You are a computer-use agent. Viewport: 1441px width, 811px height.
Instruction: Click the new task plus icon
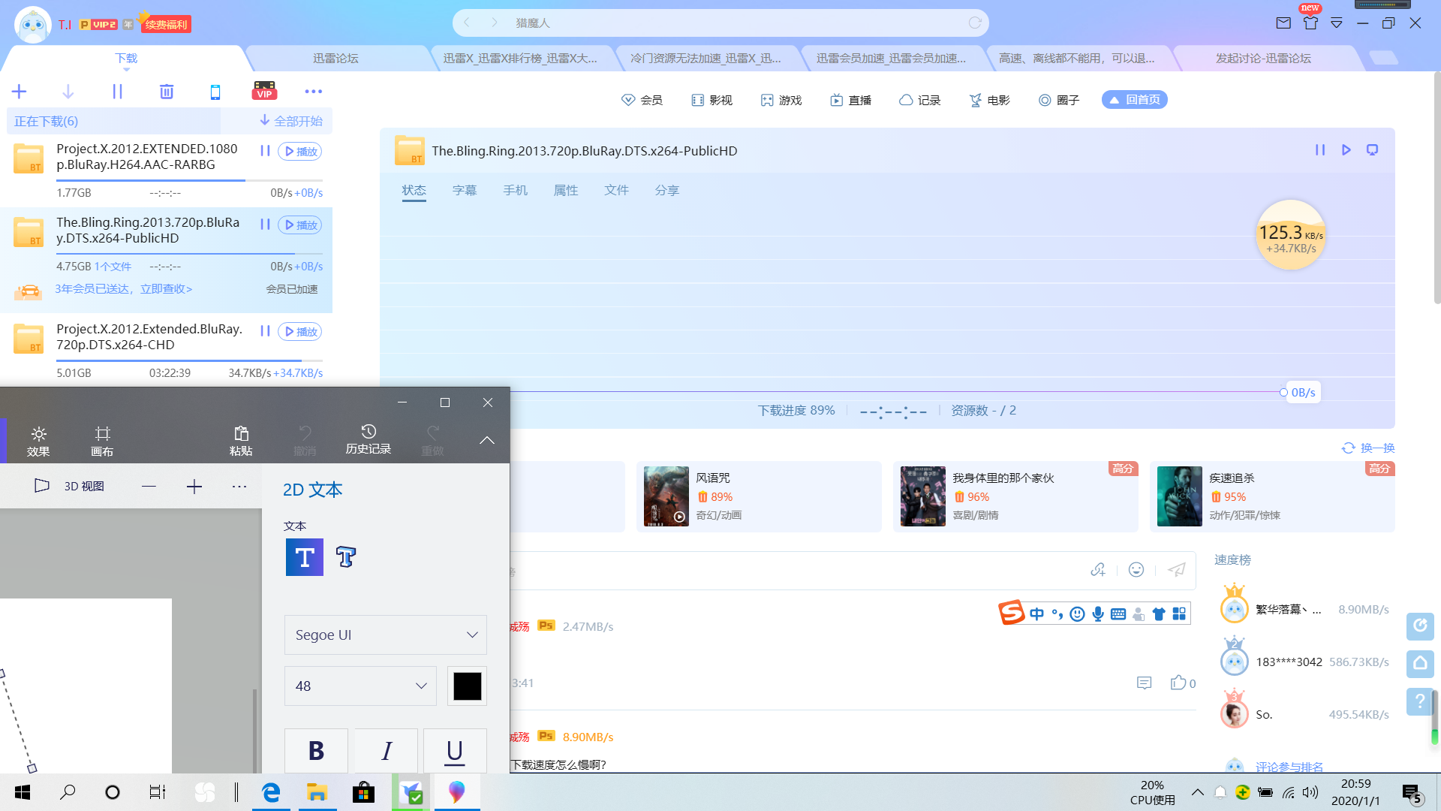pos(20,92)
